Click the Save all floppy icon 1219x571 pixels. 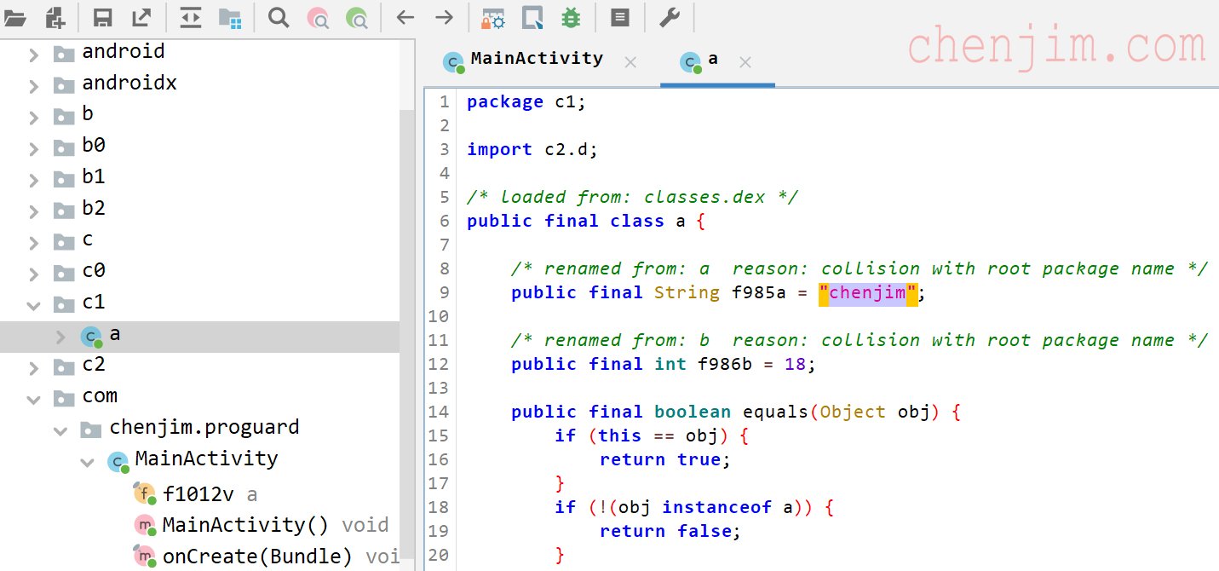coord(102,17)
